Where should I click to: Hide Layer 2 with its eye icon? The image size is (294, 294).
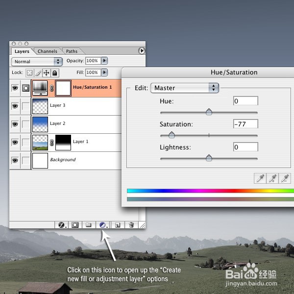pyautogui.click(x=15, y=124)
